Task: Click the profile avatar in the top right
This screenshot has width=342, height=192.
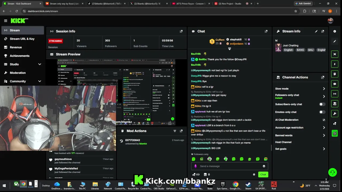Action: [330, 21]
